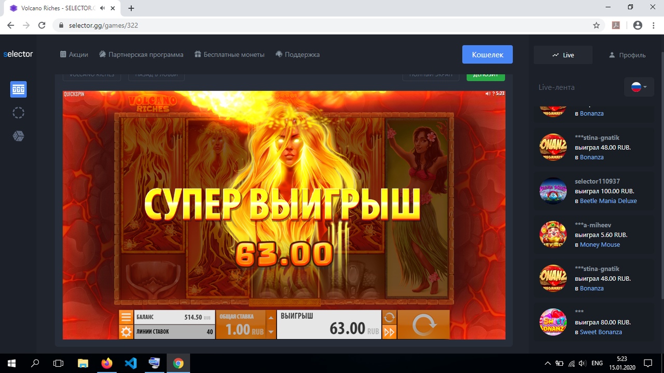
Task: Go forward in the browser
Action: pos(26,25)
